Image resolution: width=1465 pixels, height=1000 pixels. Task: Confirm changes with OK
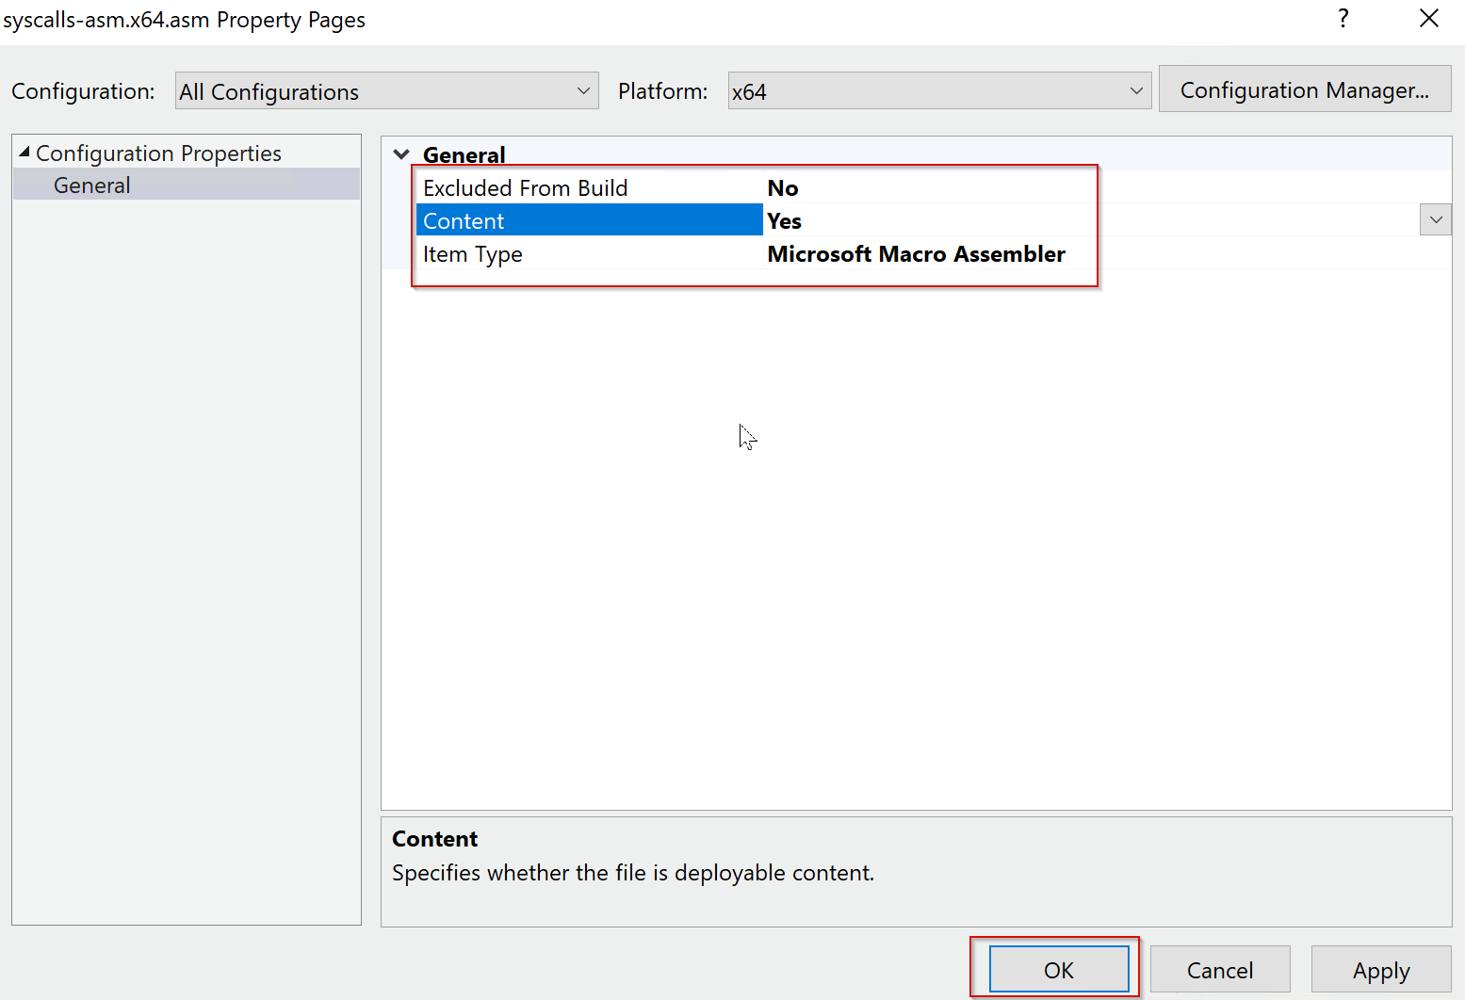click(1059, 970)
